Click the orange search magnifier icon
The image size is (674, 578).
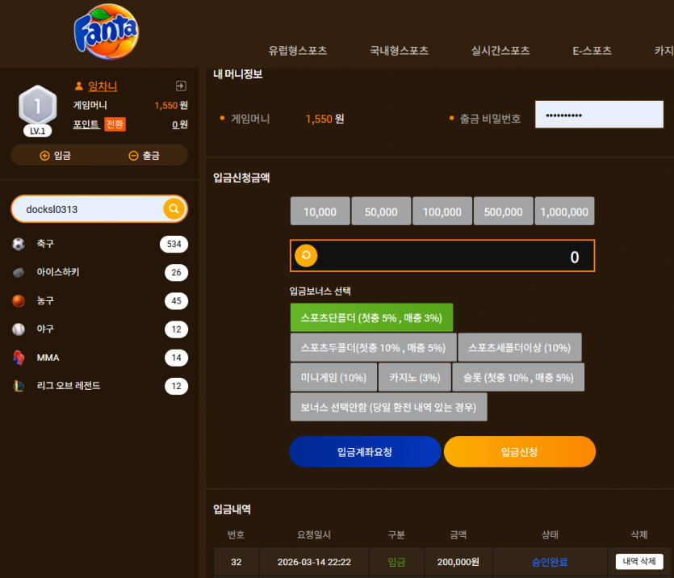coord(174,209)
